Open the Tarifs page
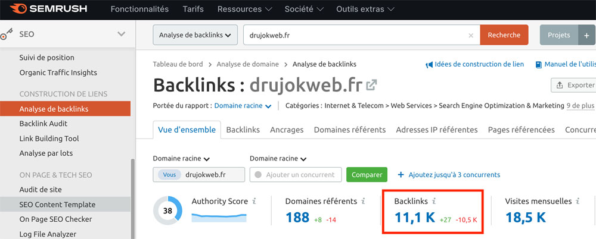 (x=193, y=9)
